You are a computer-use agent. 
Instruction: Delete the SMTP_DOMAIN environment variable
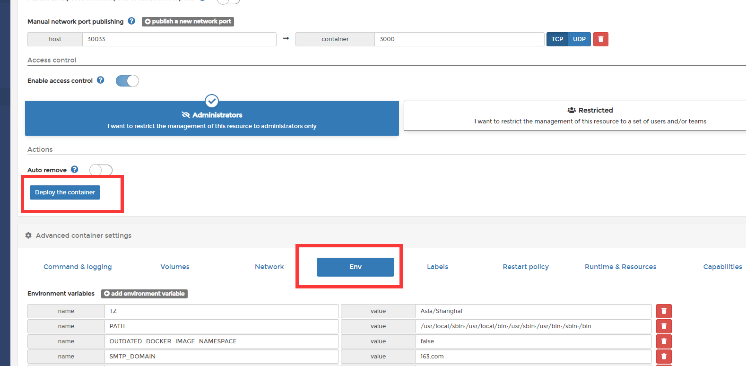pos(664,357)
